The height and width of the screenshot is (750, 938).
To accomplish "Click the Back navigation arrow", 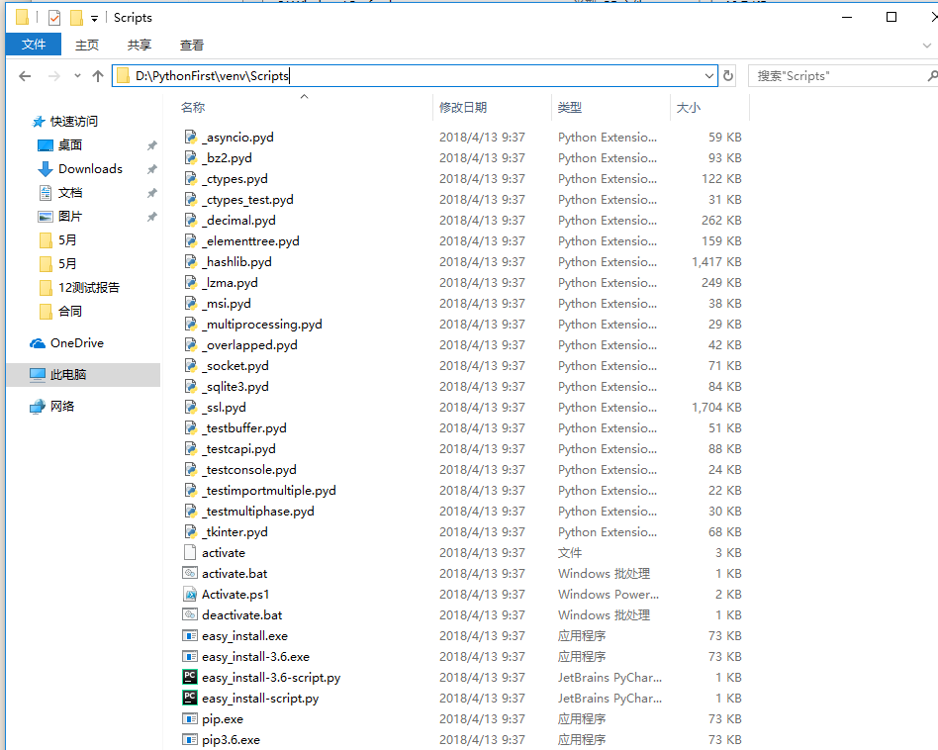I will pos(25,76).
